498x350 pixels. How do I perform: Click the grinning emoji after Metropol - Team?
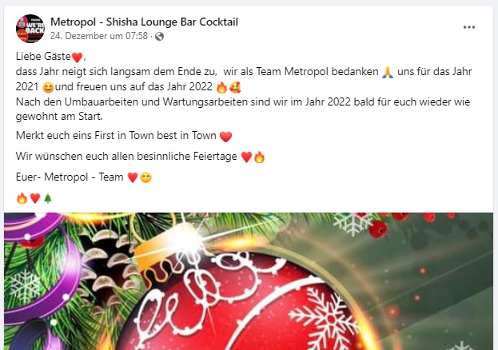click(146, 177)
